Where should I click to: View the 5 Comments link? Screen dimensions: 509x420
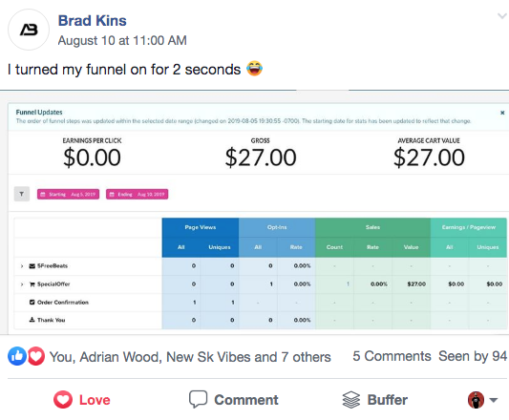pos(392,356)
